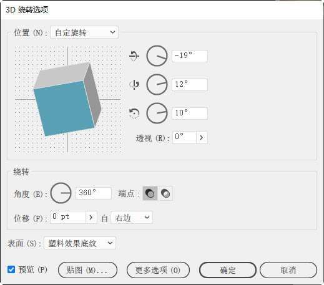Click the 更多选项 (O) button
The image size is (324, 285).
(158, 270)
